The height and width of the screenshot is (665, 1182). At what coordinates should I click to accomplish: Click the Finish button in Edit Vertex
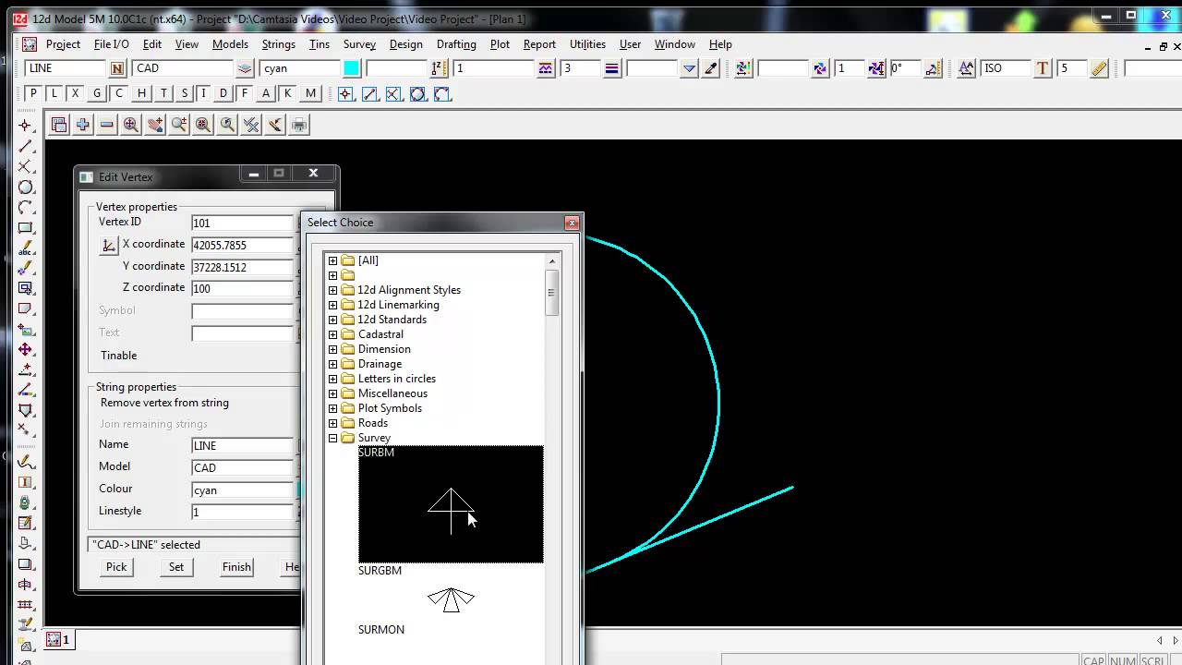(236, 567)
